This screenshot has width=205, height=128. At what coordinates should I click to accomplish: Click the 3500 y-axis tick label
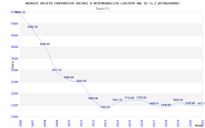click(15, 59)
